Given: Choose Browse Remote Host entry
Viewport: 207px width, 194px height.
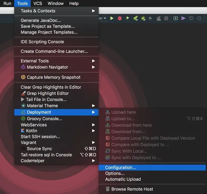Looking at the screenshot, I should 132,189.
